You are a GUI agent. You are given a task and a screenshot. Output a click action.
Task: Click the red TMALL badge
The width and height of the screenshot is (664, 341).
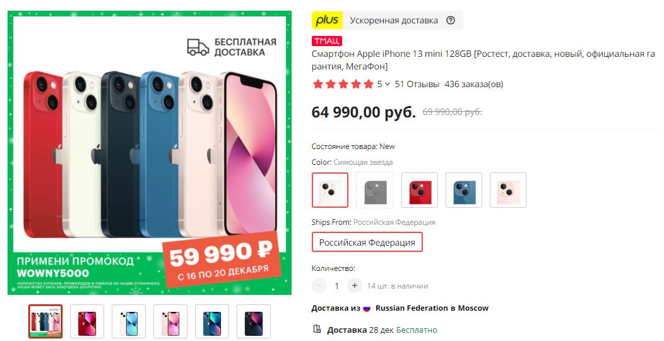tap(327, 41)
